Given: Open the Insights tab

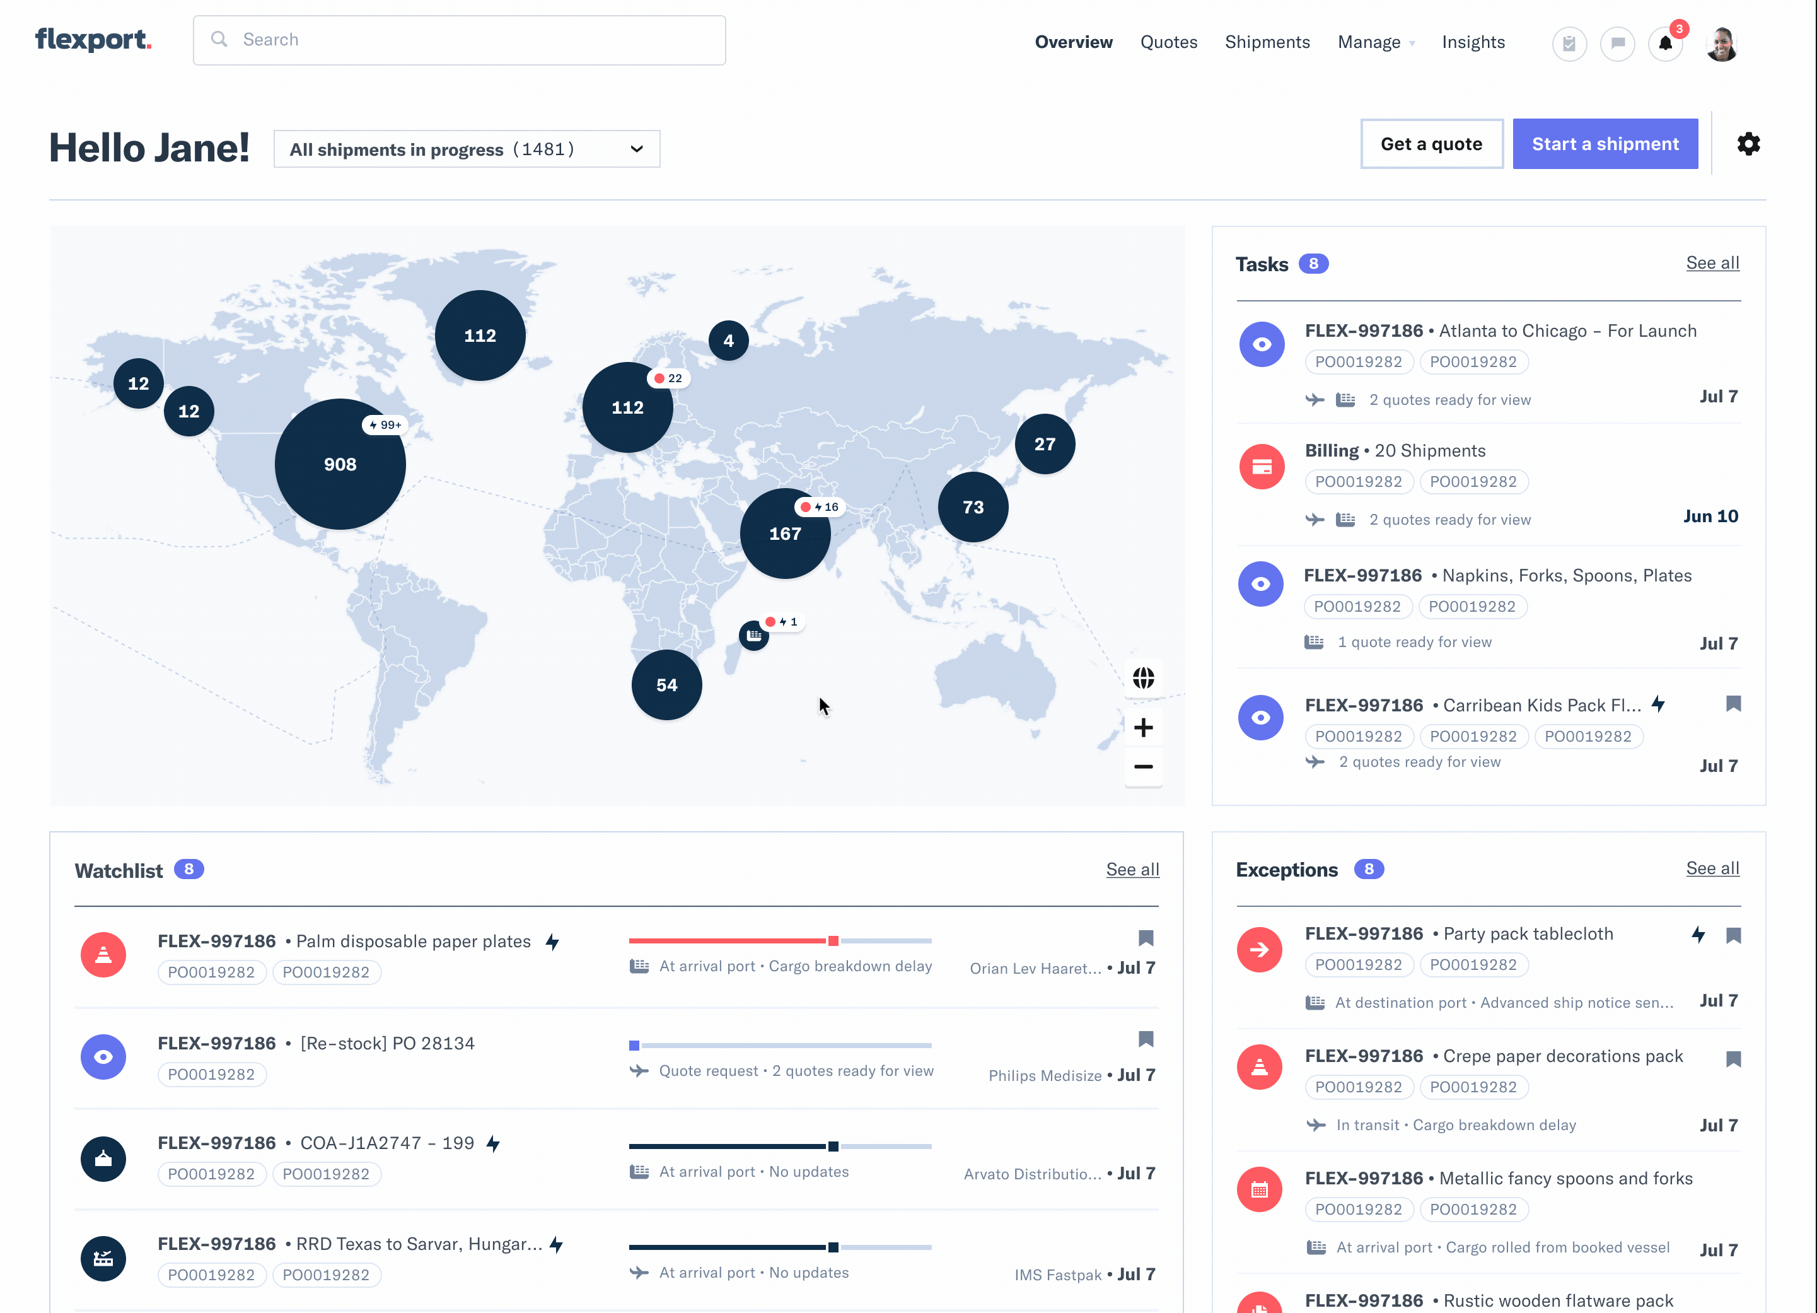Looking at the screenshot, I should [1473, 42].
